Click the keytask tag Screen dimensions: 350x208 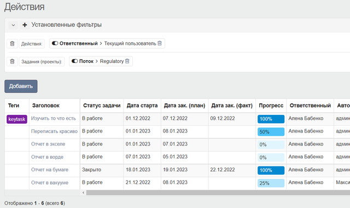(17, 119)
